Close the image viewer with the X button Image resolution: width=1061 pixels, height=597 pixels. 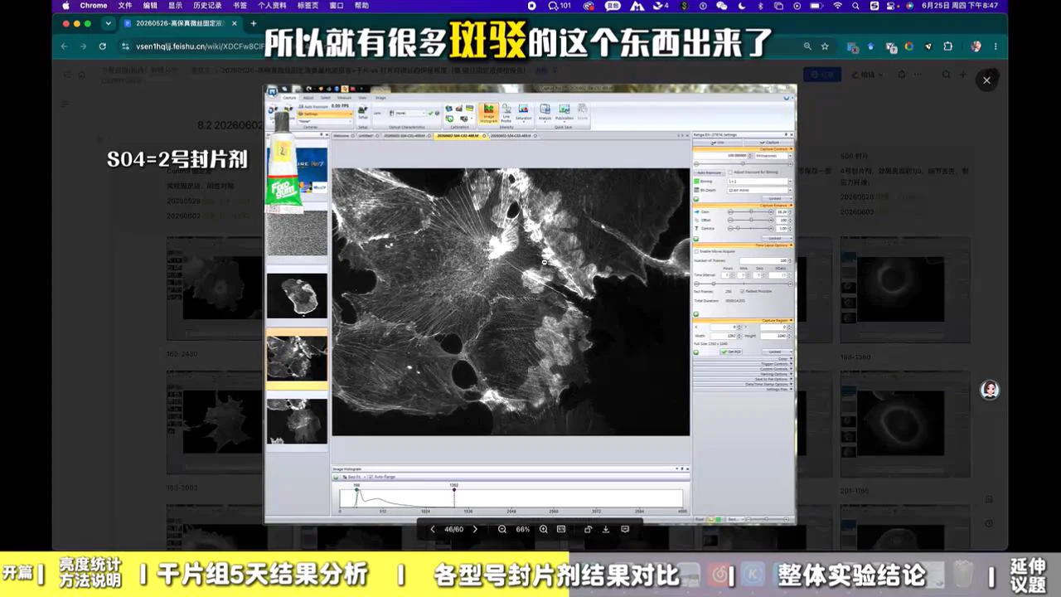click(986, 80)
